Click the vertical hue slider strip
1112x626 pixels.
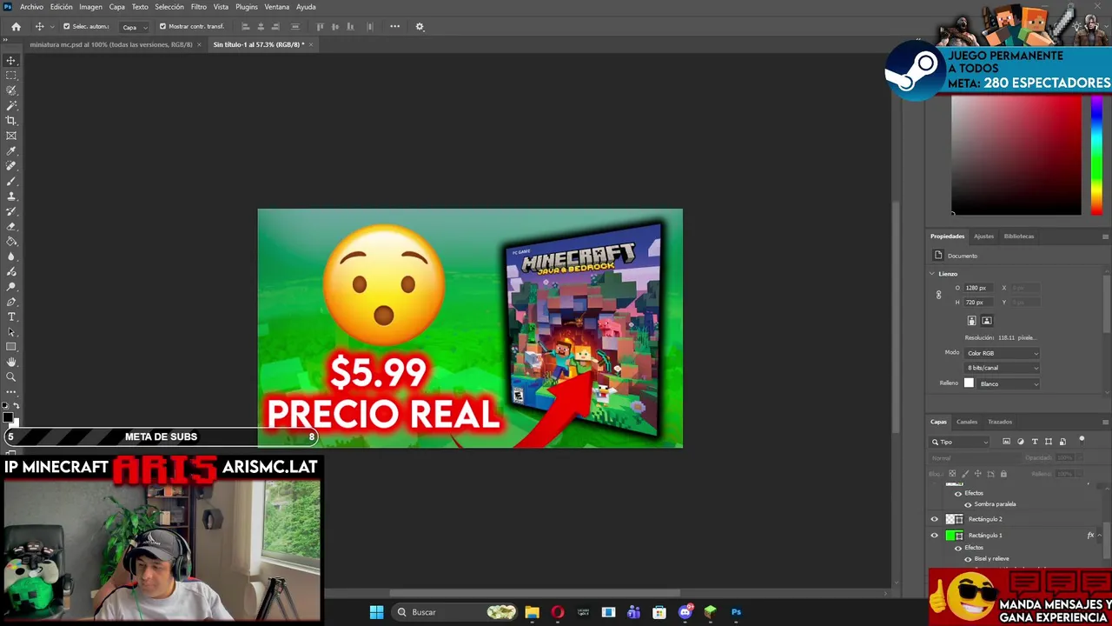(1096, 155)
